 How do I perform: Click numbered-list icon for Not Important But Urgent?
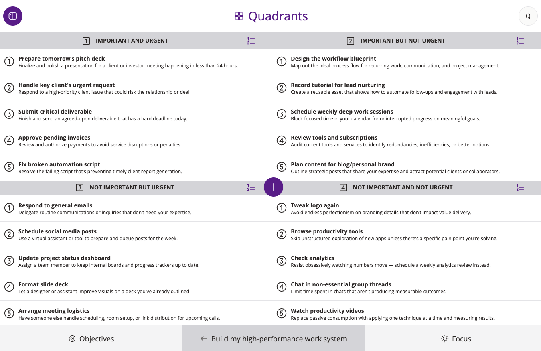pyautogui.click(x=251, y=187)
